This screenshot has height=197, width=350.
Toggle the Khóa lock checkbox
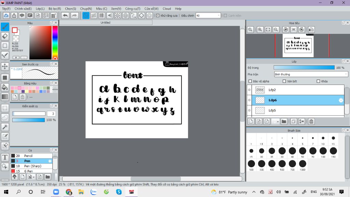tap(319, 81)
